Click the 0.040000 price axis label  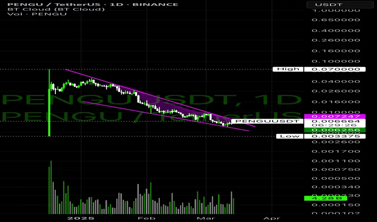[336, 82]
